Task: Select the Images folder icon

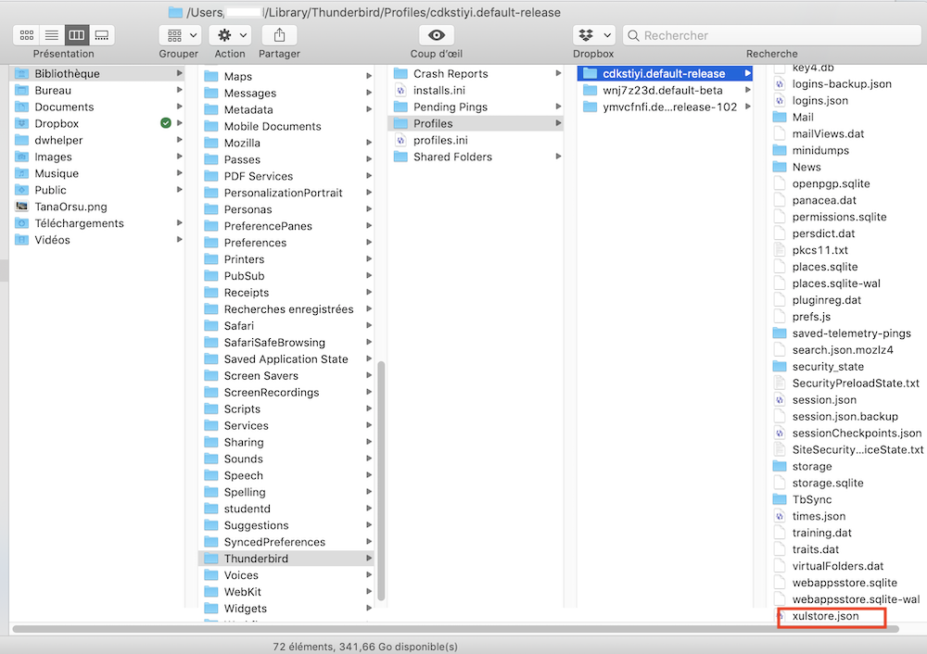Action: point(22,157)
